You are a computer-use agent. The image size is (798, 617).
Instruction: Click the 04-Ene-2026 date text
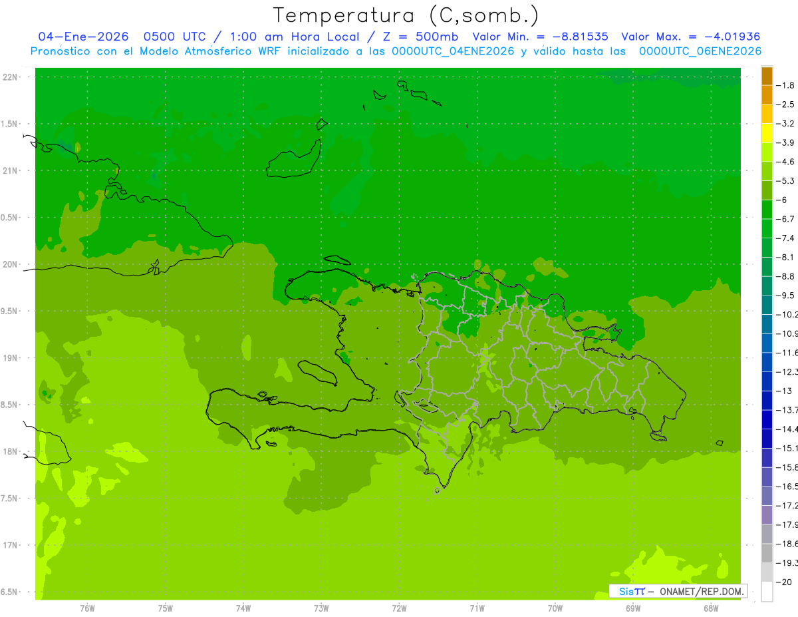[83, 37]
